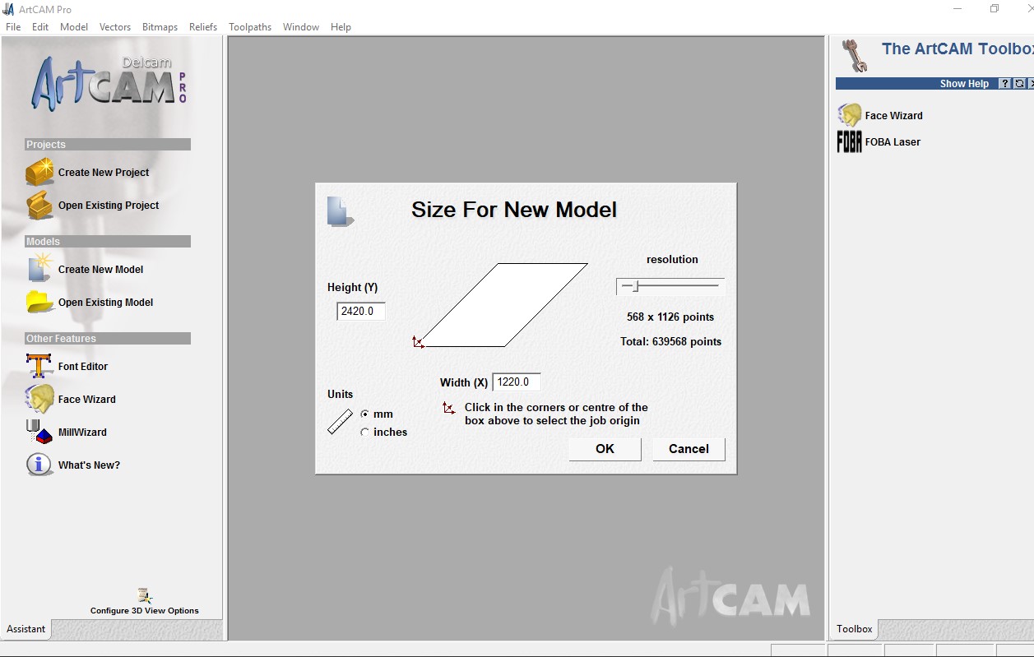This screenshot has height=657, width=1034.
Task: Click the Create New Model icon
Action: coord(39,269)
